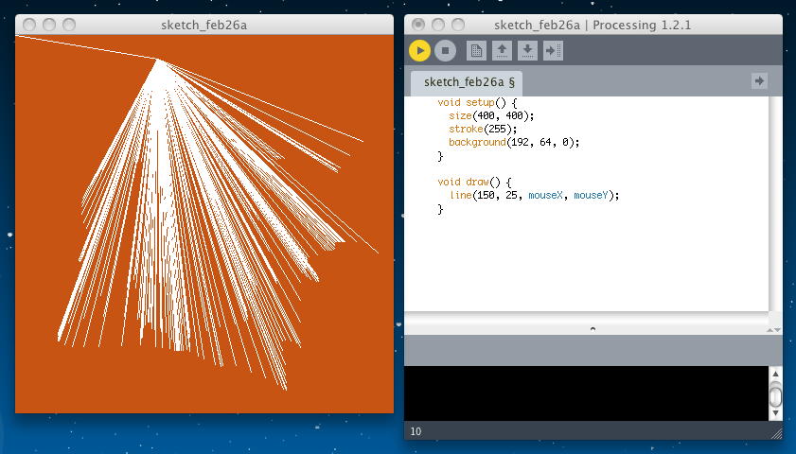This screenshot has height=454, width=796.
Task: Run the sketch with the Play button
Action: [420, 51]
